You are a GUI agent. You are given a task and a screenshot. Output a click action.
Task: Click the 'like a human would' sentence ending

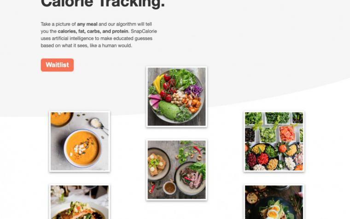pyautogui.click(x=111, y=46)
